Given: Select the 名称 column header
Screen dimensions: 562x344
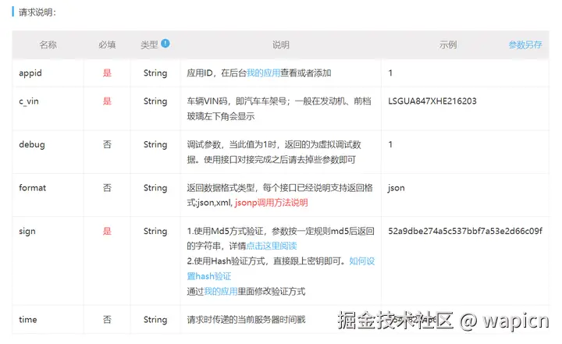Looking at the screenshot, I should [48, 44].
